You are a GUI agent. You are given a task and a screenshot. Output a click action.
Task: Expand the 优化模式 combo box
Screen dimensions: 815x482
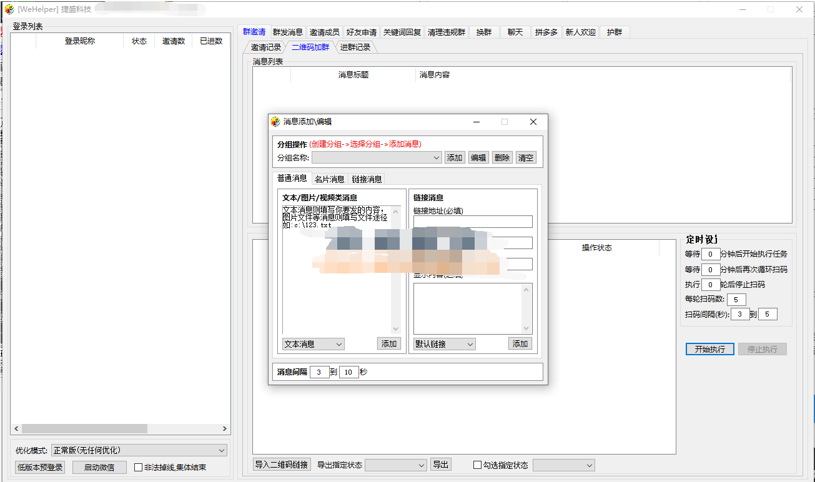[222, 450]
